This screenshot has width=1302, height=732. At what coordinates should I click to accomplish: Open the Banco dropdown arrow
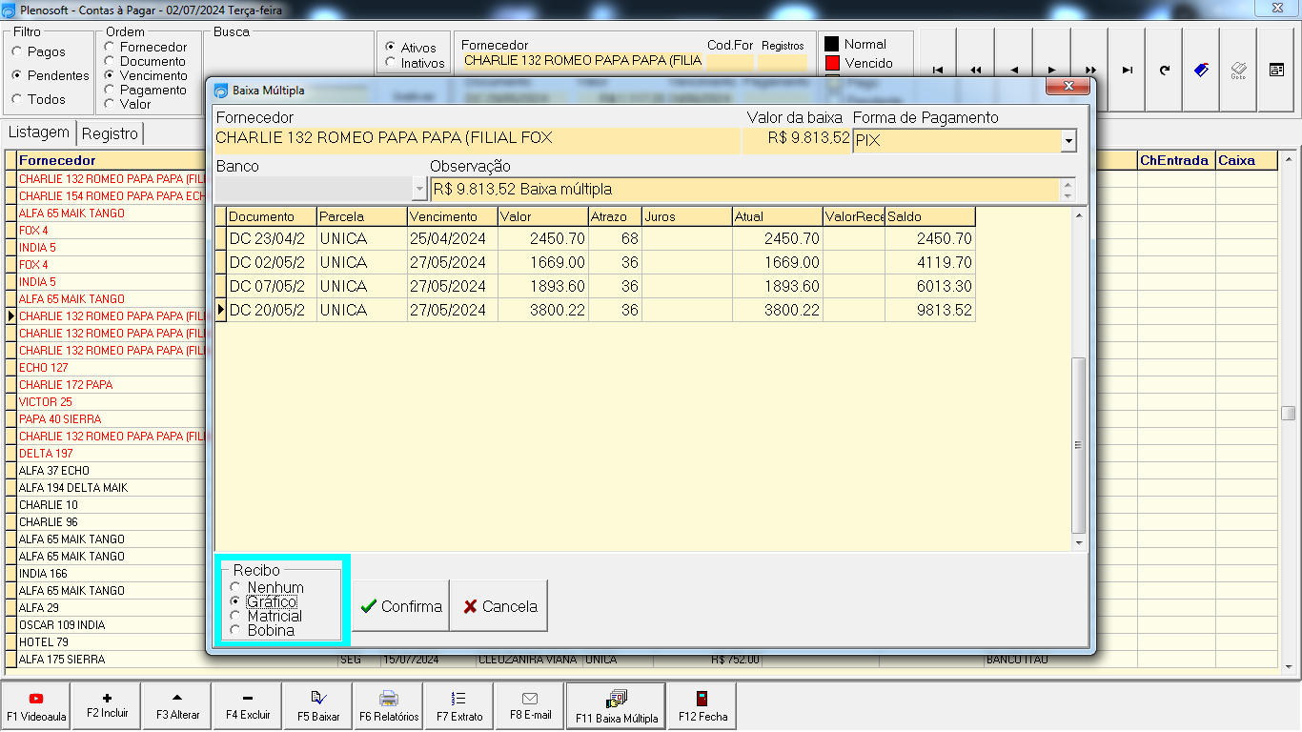coord(419,189)
